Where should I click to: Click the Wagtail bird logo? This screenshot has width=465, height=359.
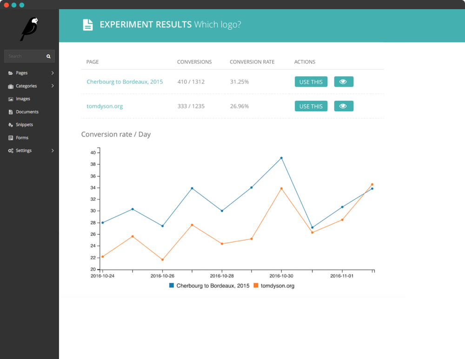point(29,29)
